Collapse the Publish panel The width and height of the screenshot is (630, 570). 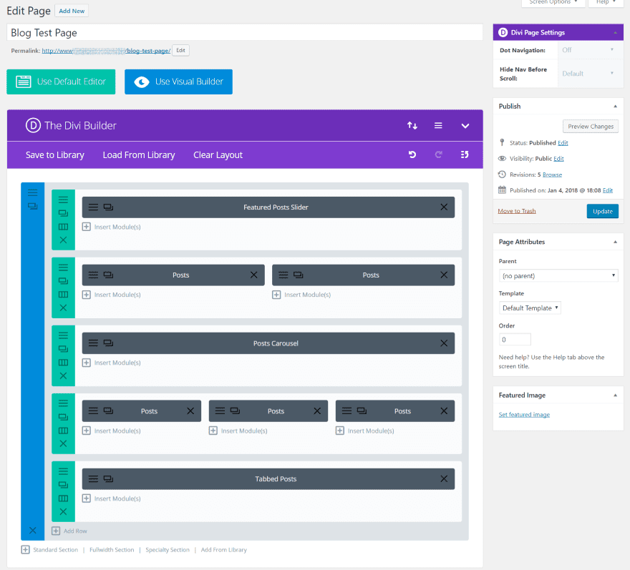tap(615, 107)
